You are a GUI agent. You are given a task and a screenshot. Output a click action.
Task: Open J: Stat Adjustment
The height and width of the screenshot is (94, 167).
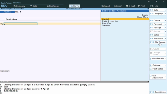tap(157, 77)
